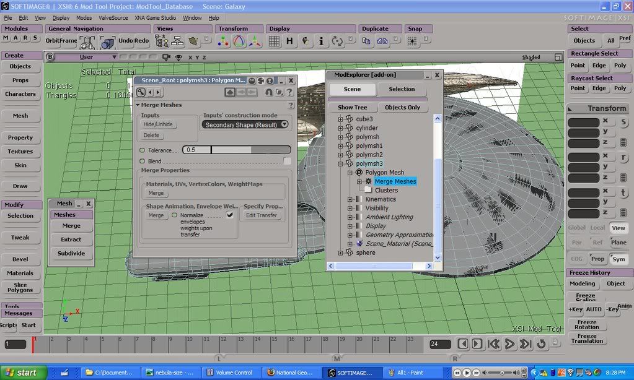Select the Rotate tool icon under Transform
Viewport: 634px width, 380px height.
[x=239, y=41]
